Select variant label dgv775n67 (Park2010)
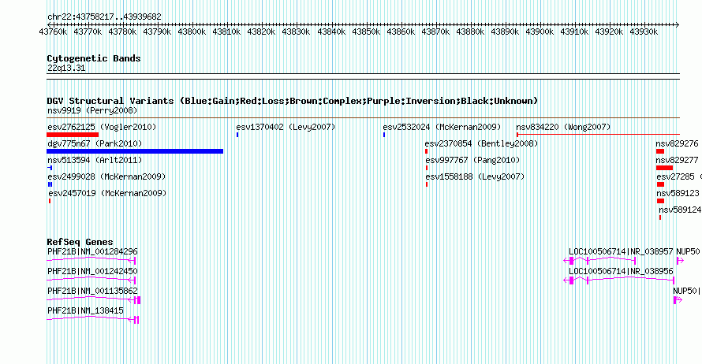Screen dimensions: 702x364 point(95,143)
